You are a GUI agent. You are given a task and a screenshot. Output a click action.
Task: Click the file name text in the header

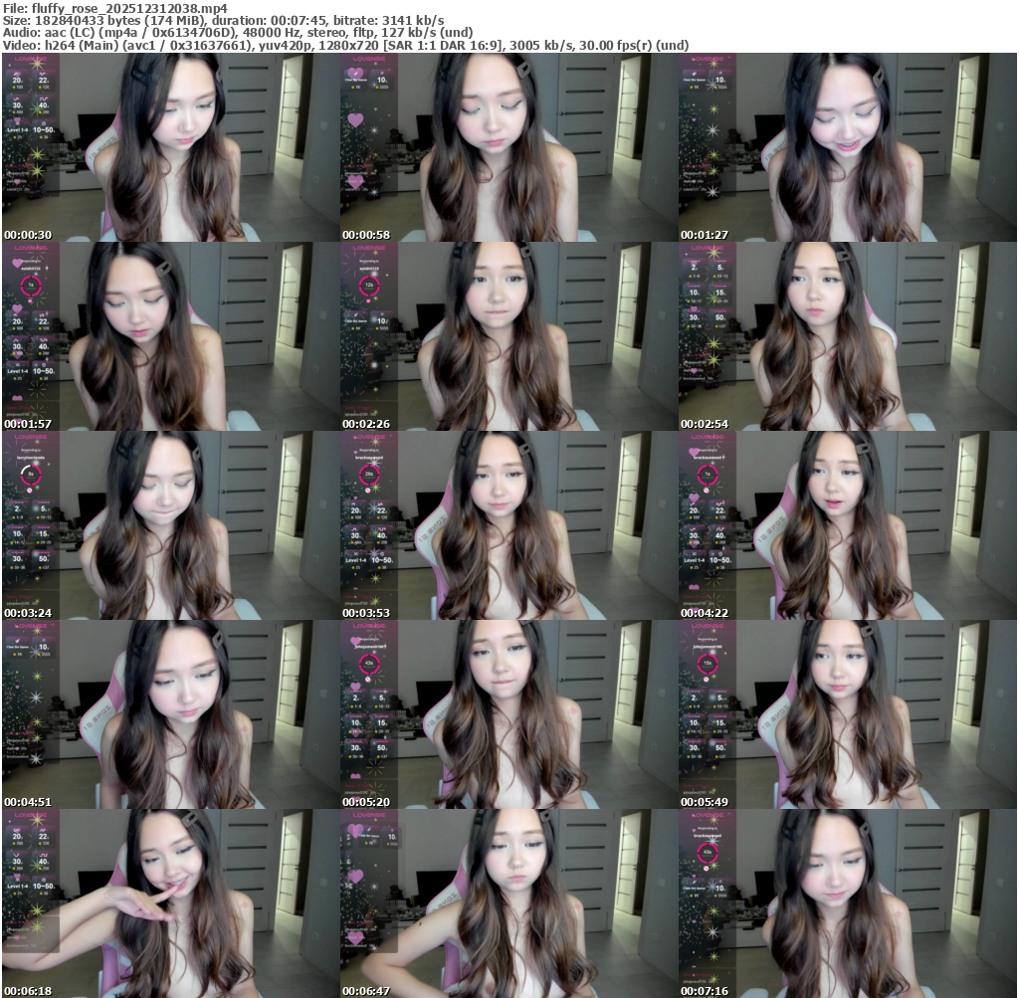pyautogui.click(x=114, y=7)
